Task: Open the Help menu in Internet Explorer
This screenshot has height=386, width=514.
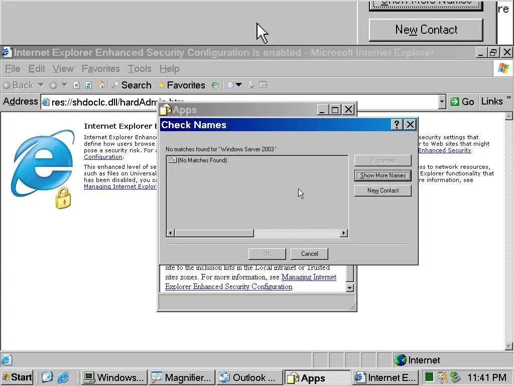Action: coord(170,68)
